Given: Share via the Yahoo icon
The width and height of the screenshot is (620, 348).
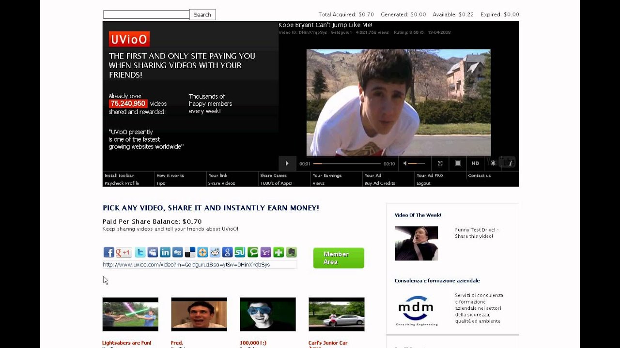Looking at the screenshot, I should tap(265, 252).
